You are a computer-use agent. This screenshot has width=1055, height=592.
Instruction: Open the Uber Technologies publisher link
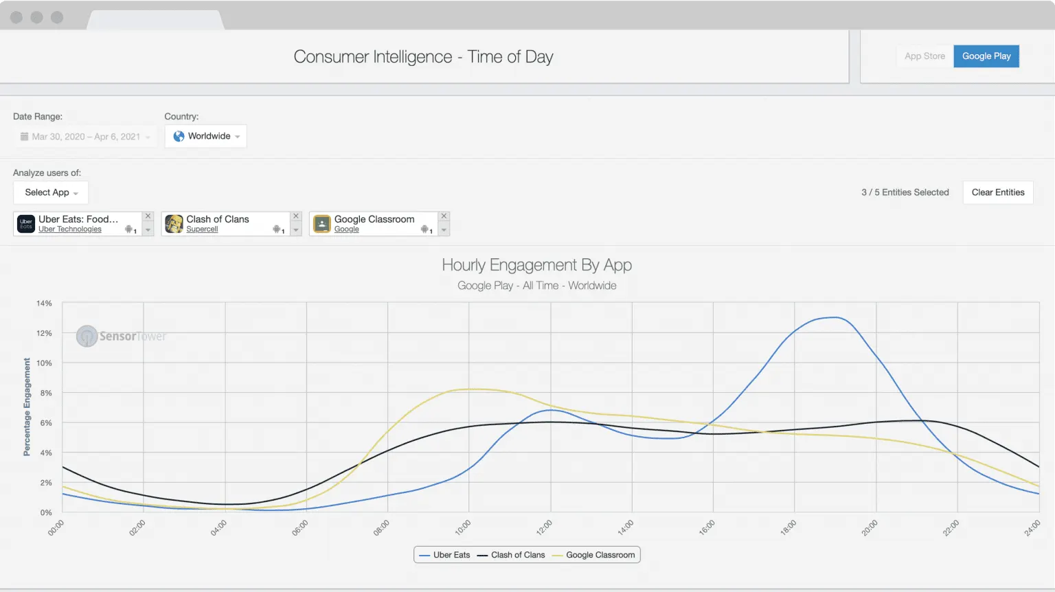coord(70,229)
